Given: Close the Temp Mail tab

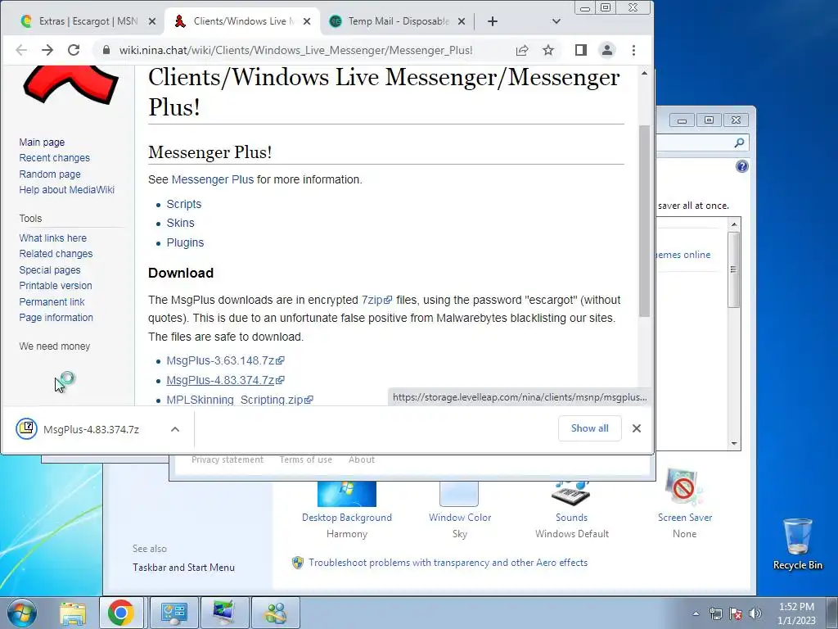Looking at the screenshot, I should point(462,21).
